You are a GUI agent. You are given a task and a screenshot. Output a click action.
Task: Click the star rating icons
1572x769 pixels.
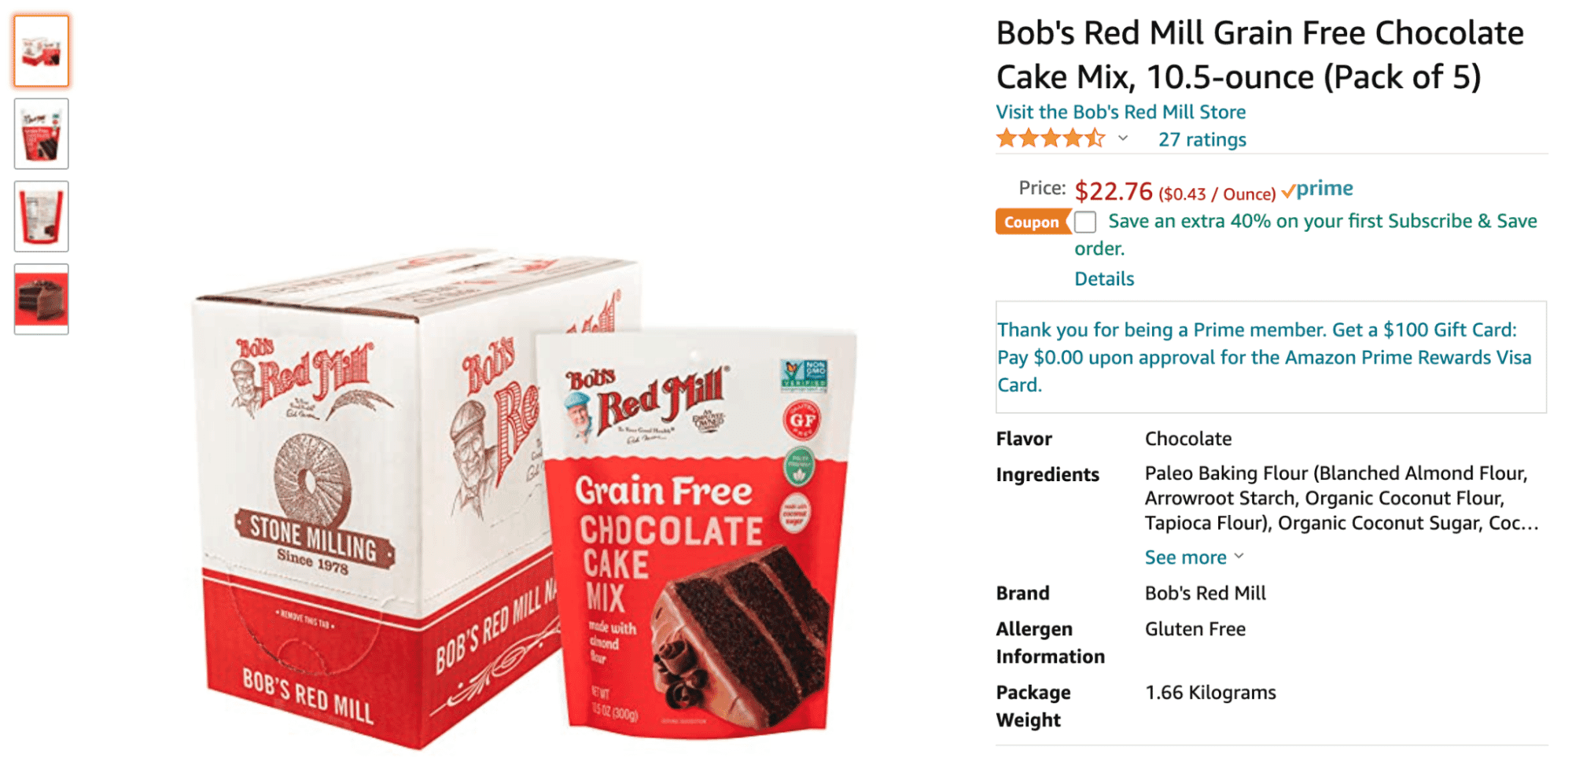tap(1051, 139)
